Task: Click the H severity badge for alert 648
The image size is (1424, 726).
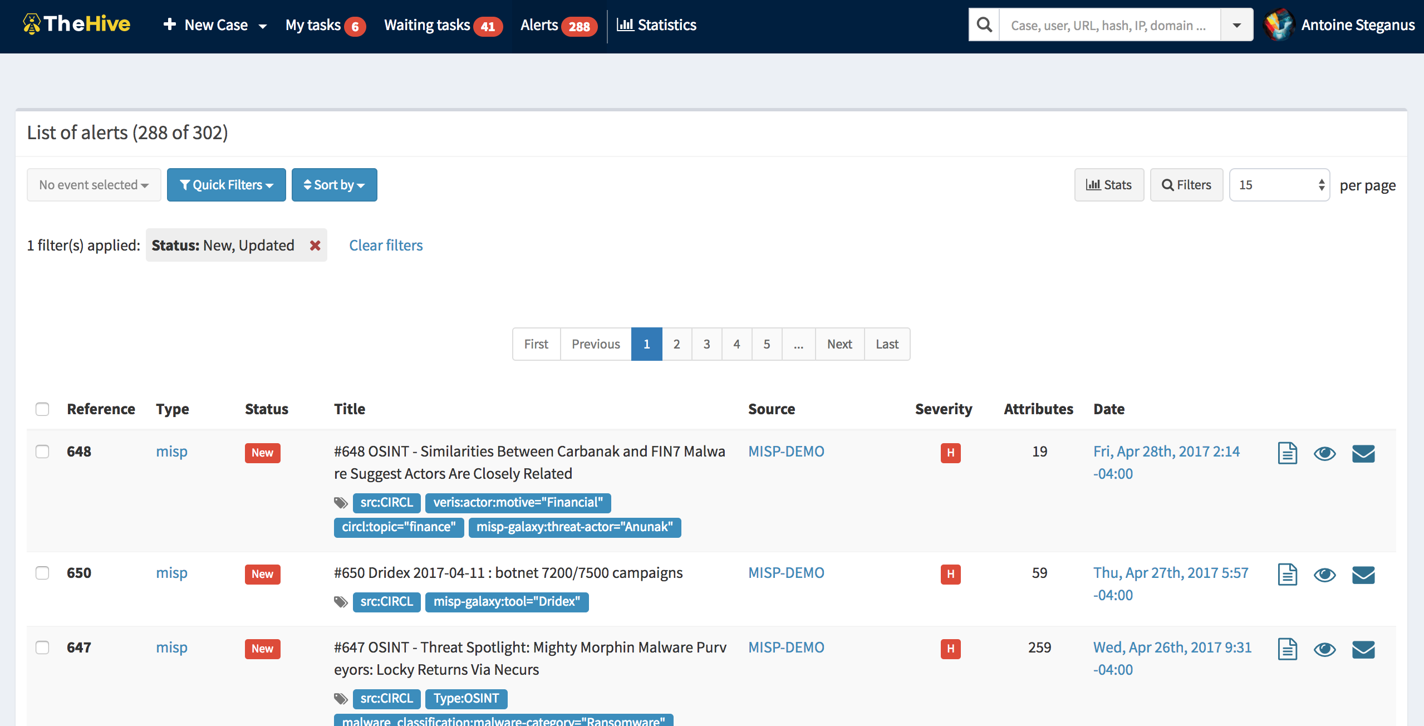Action: point(950,453)
